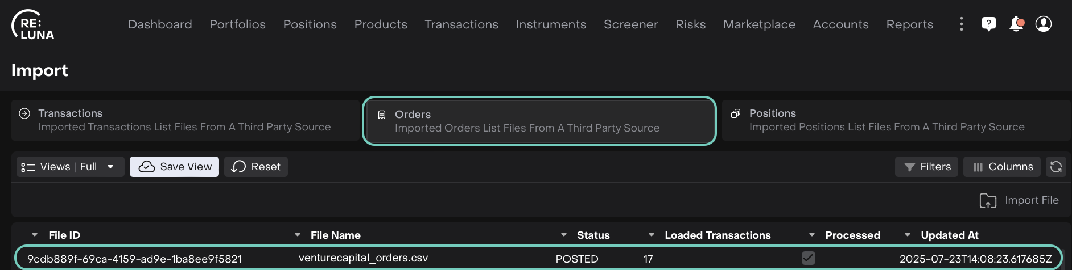
Task: Switch to the Positions import tab
Action: [895, 120]
